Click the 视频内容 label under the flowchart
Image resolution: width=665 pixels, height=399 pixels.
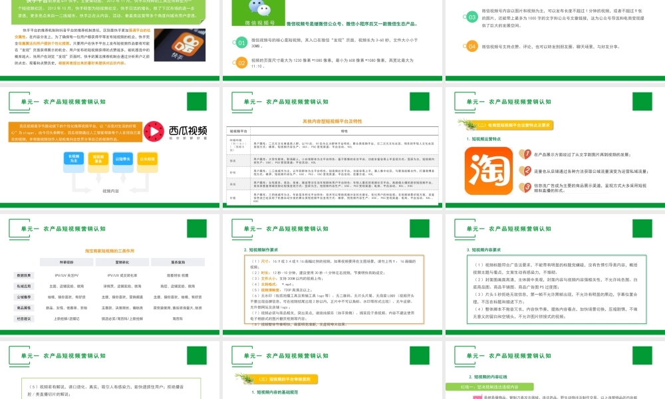pyautogui.click(x=110, y=191)
